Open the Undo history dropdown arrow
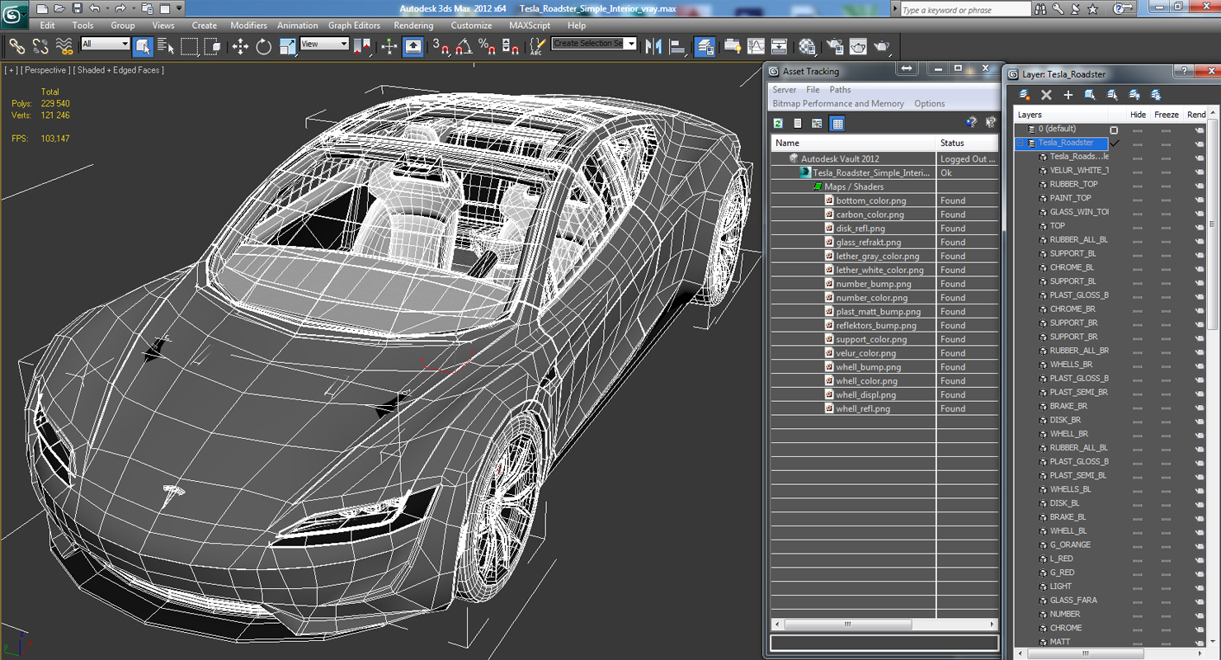Screen dimensions: 1221x660 pos(107,9)
